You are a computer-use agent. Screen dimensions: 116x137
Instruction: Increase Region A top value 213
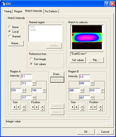pos(34,82)
